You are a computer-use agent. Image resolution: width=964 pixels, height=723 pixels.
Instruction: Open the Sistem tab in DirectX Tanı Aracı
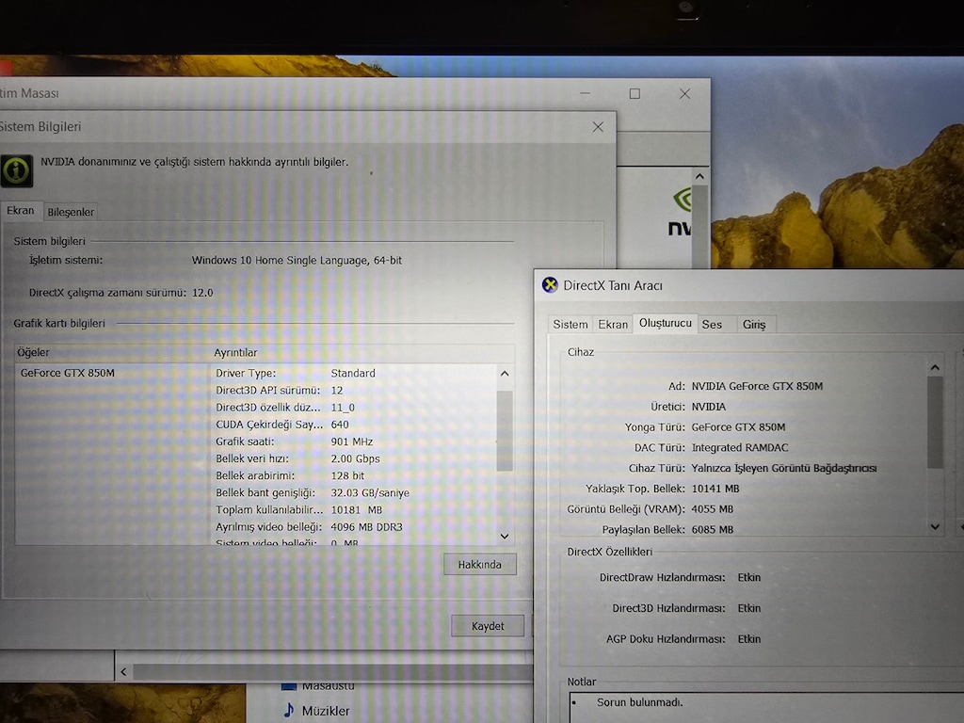[570, 325]
